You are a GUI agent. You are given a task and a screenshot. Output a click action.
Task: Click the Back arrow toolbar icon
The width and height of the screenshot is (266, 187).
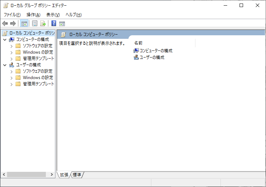coord(5,24)
